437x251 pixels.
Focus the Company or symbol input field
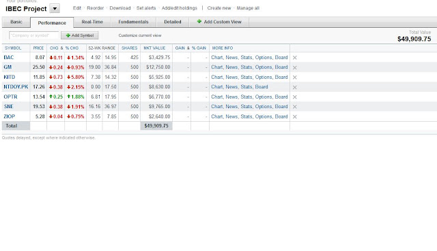[x=34, y=35]
